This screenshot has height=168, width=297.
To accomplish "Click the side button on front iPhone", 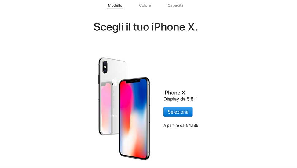I will [150, 101].
